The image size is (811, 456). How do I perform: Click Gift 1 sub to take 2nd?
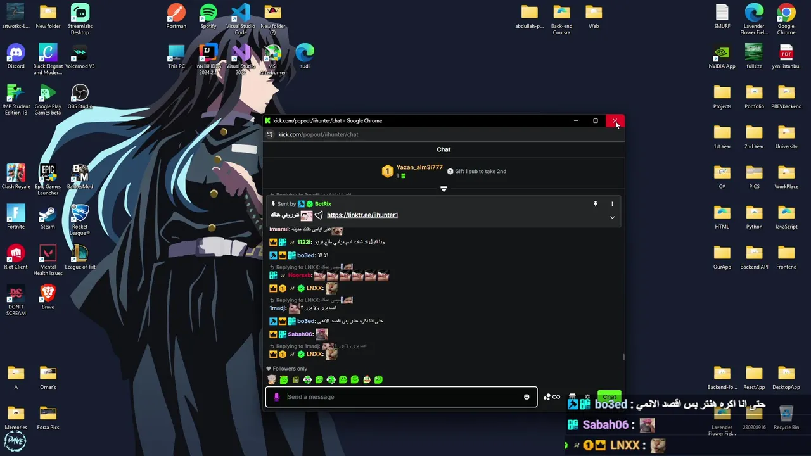(x=476, y=172)
